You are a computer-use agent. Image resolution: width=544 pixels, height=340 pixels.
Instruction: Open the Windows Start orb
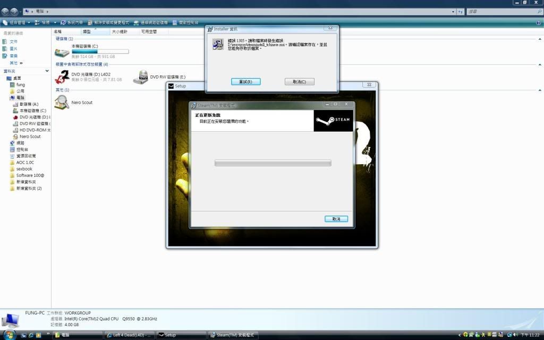pos(8,335)
